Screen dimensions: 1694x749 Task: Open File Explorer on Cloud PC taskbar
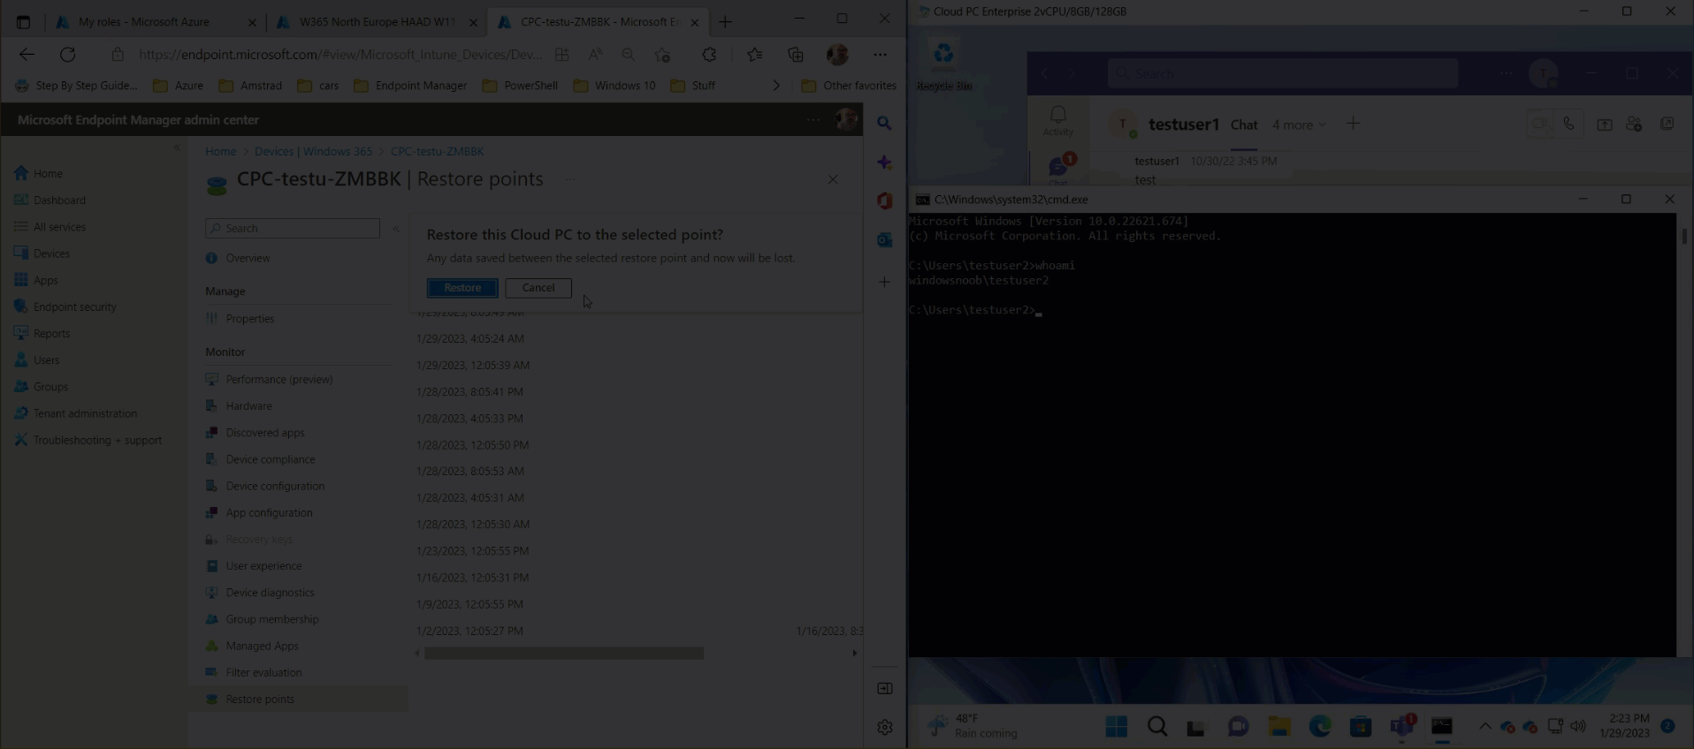tap(1279, 727)
